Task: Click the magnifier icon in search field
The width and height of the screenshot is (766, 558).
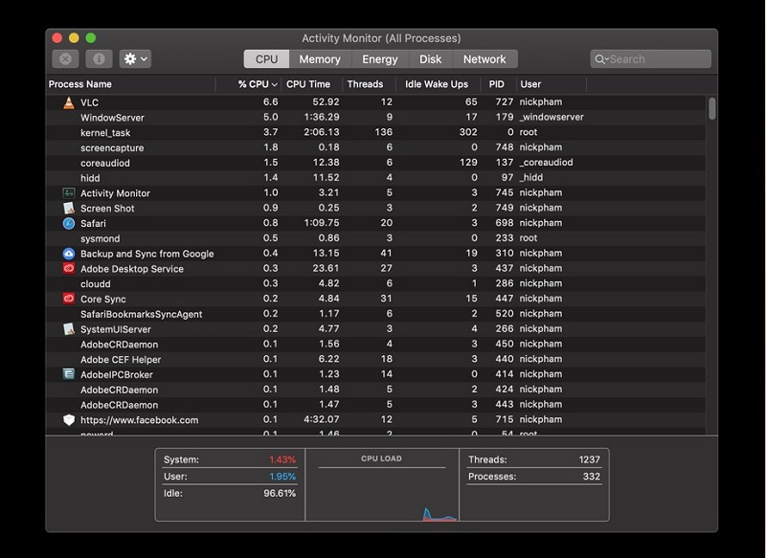Action: (x=600, y=59)
